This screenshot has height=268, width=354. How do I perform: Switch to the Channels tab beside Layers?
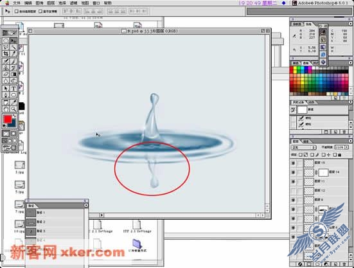tap(306, 141)
